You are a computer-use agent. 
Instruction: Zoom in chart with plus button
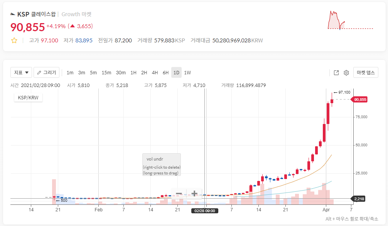194,193
